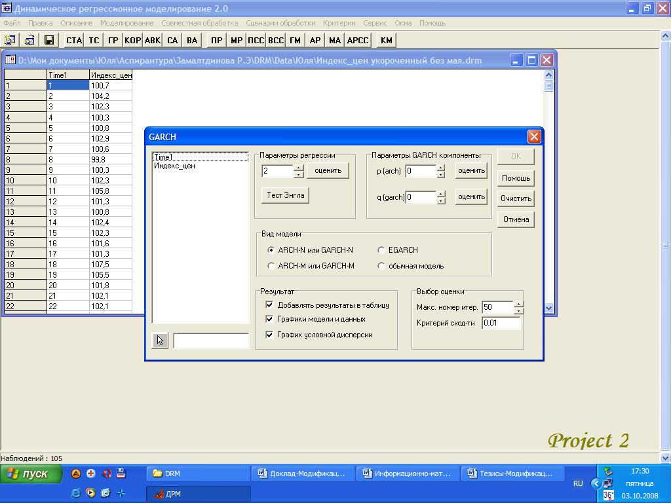The height and width of the screenshot is (503, 671).
Task: Decrease the p (arch) spinner value
Action: coord(441,174)
